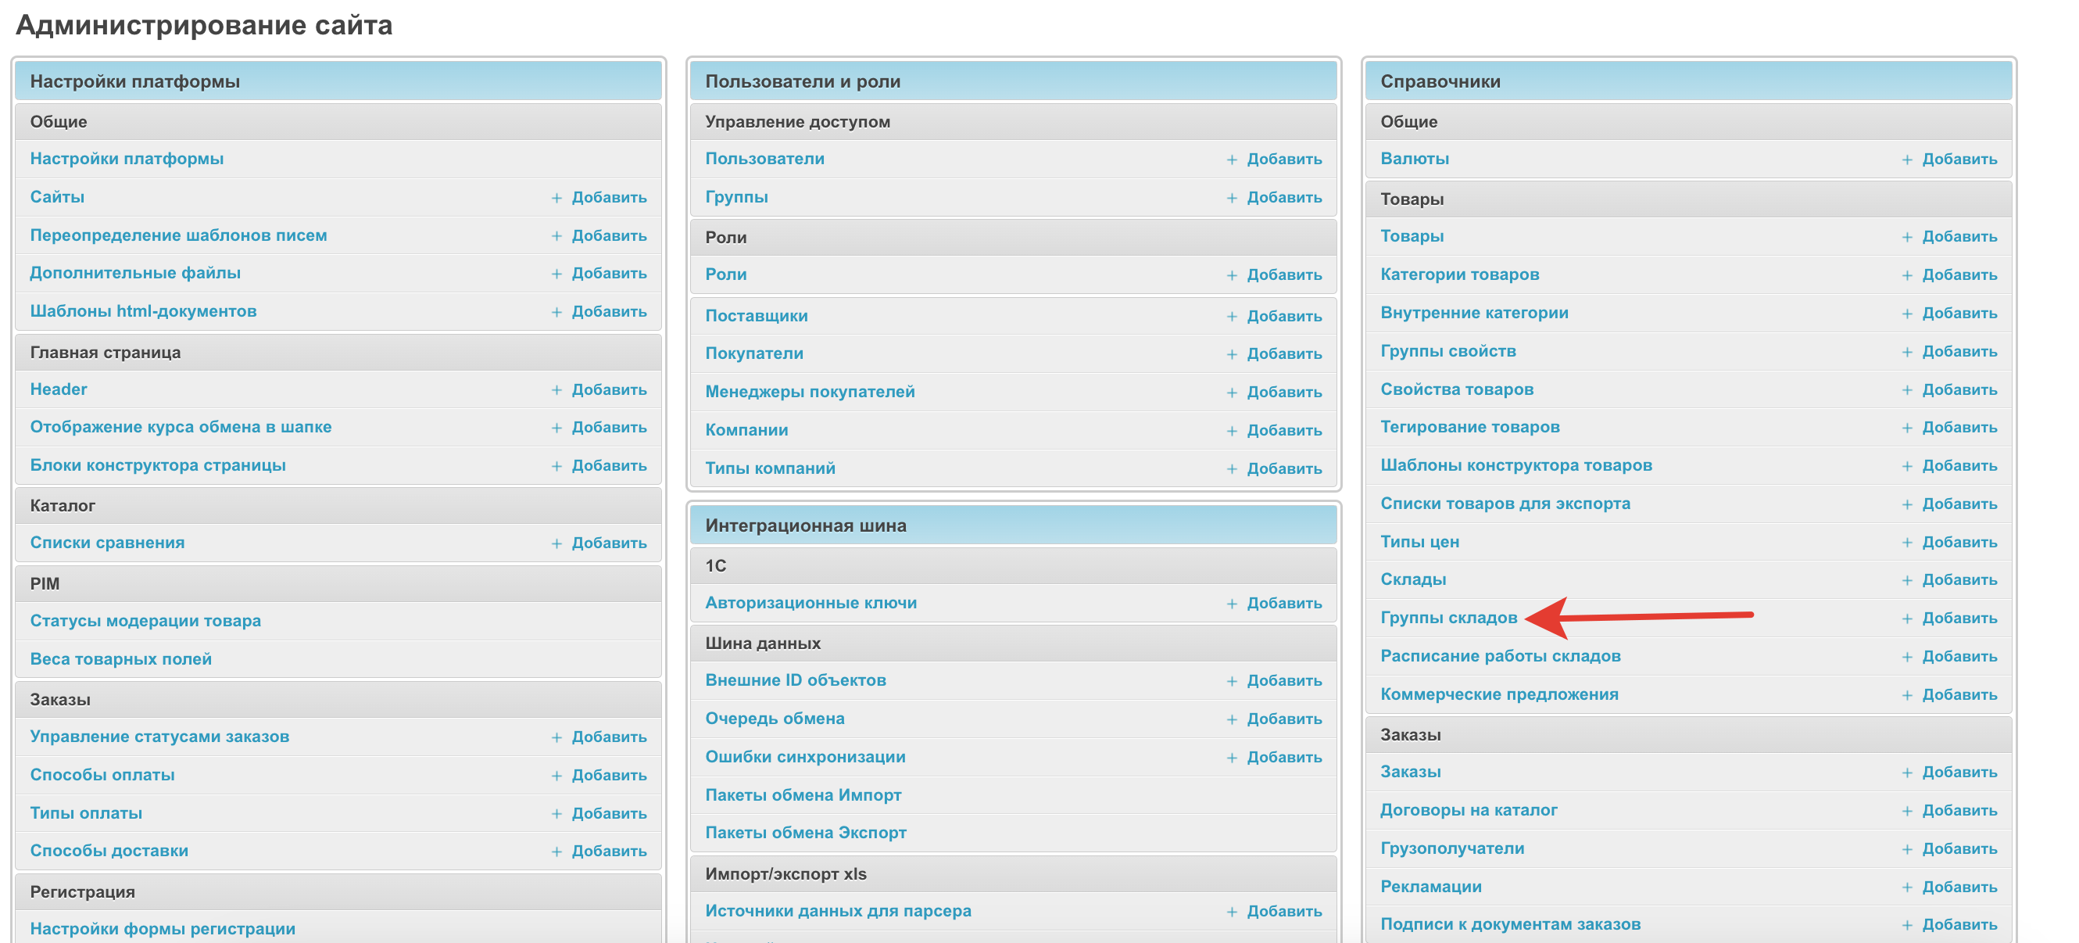This screenshot has width=2079, height=943.
Task: Open Расписание работы складов
Action: click(1500, 656)
